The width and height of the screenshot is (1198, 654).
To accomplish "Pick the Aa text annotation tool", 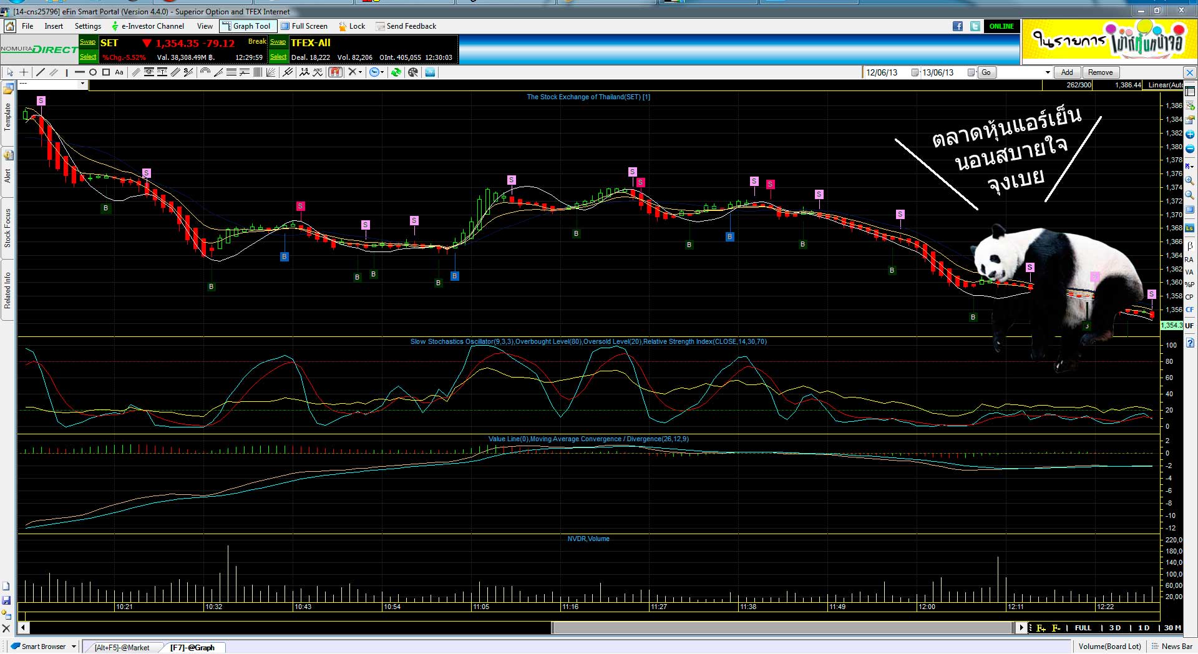I will (x=119, y=72).
